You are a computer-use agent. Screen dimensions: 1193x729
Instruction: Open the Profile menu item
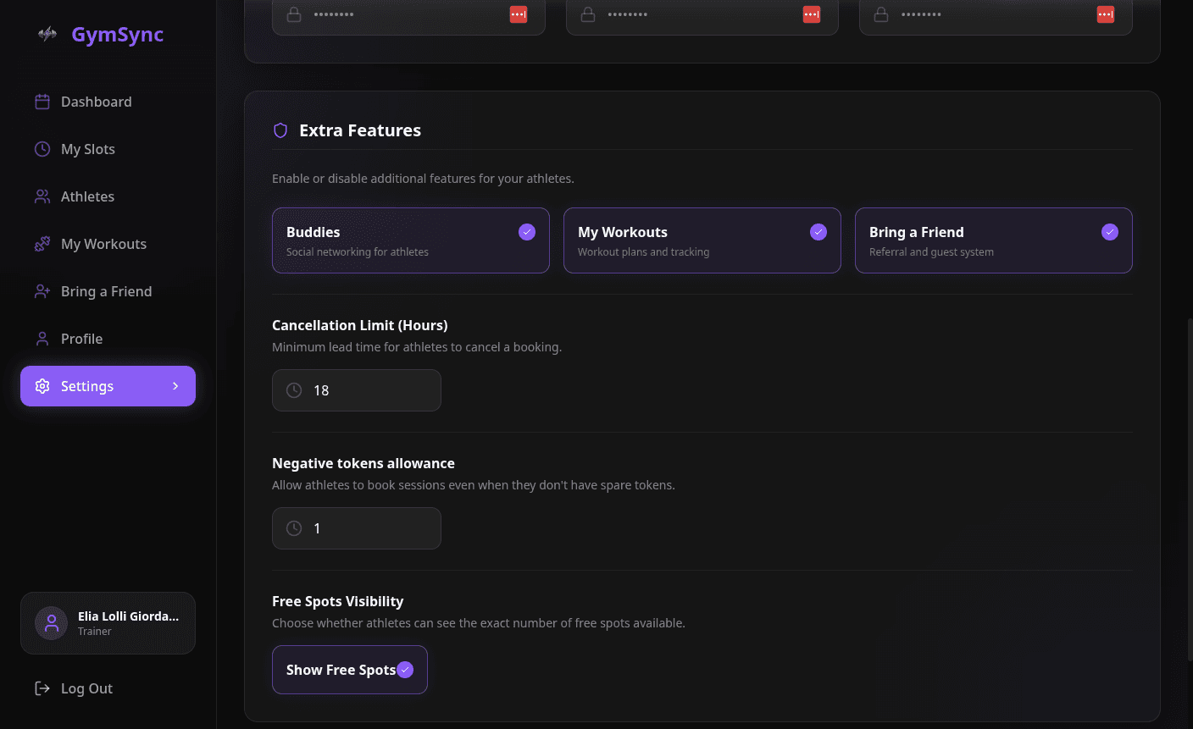(81, 339)
